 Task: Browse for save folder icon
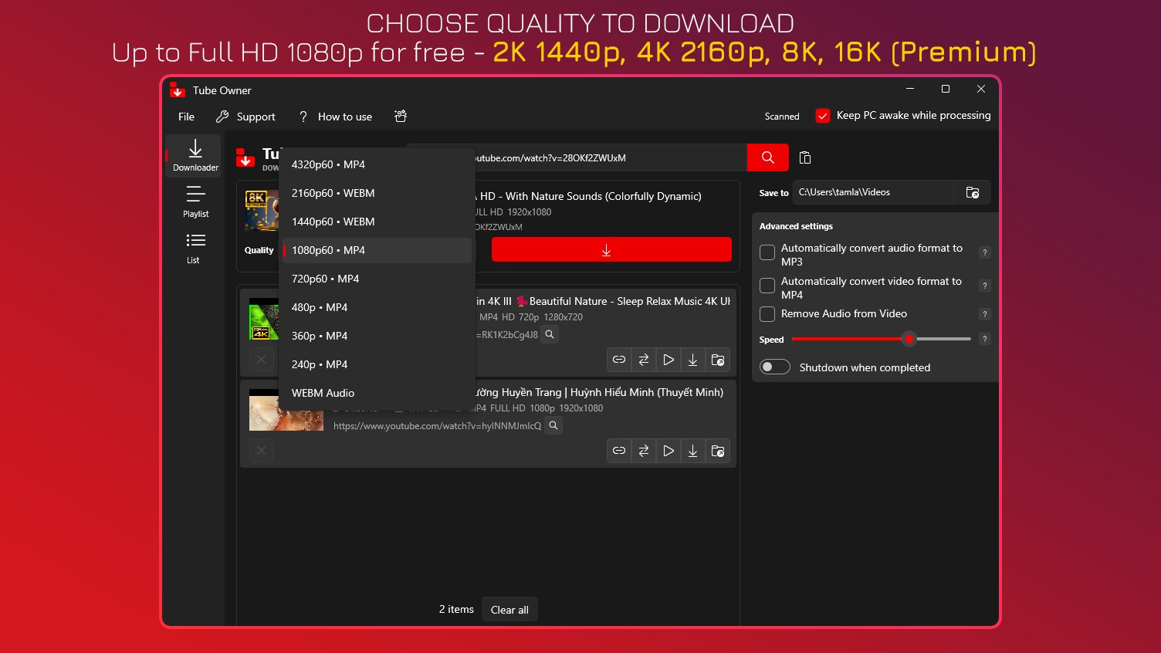coord(972,192)
